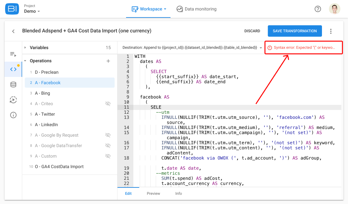Click the 'dates AS' code line

[x=151, y=61]
